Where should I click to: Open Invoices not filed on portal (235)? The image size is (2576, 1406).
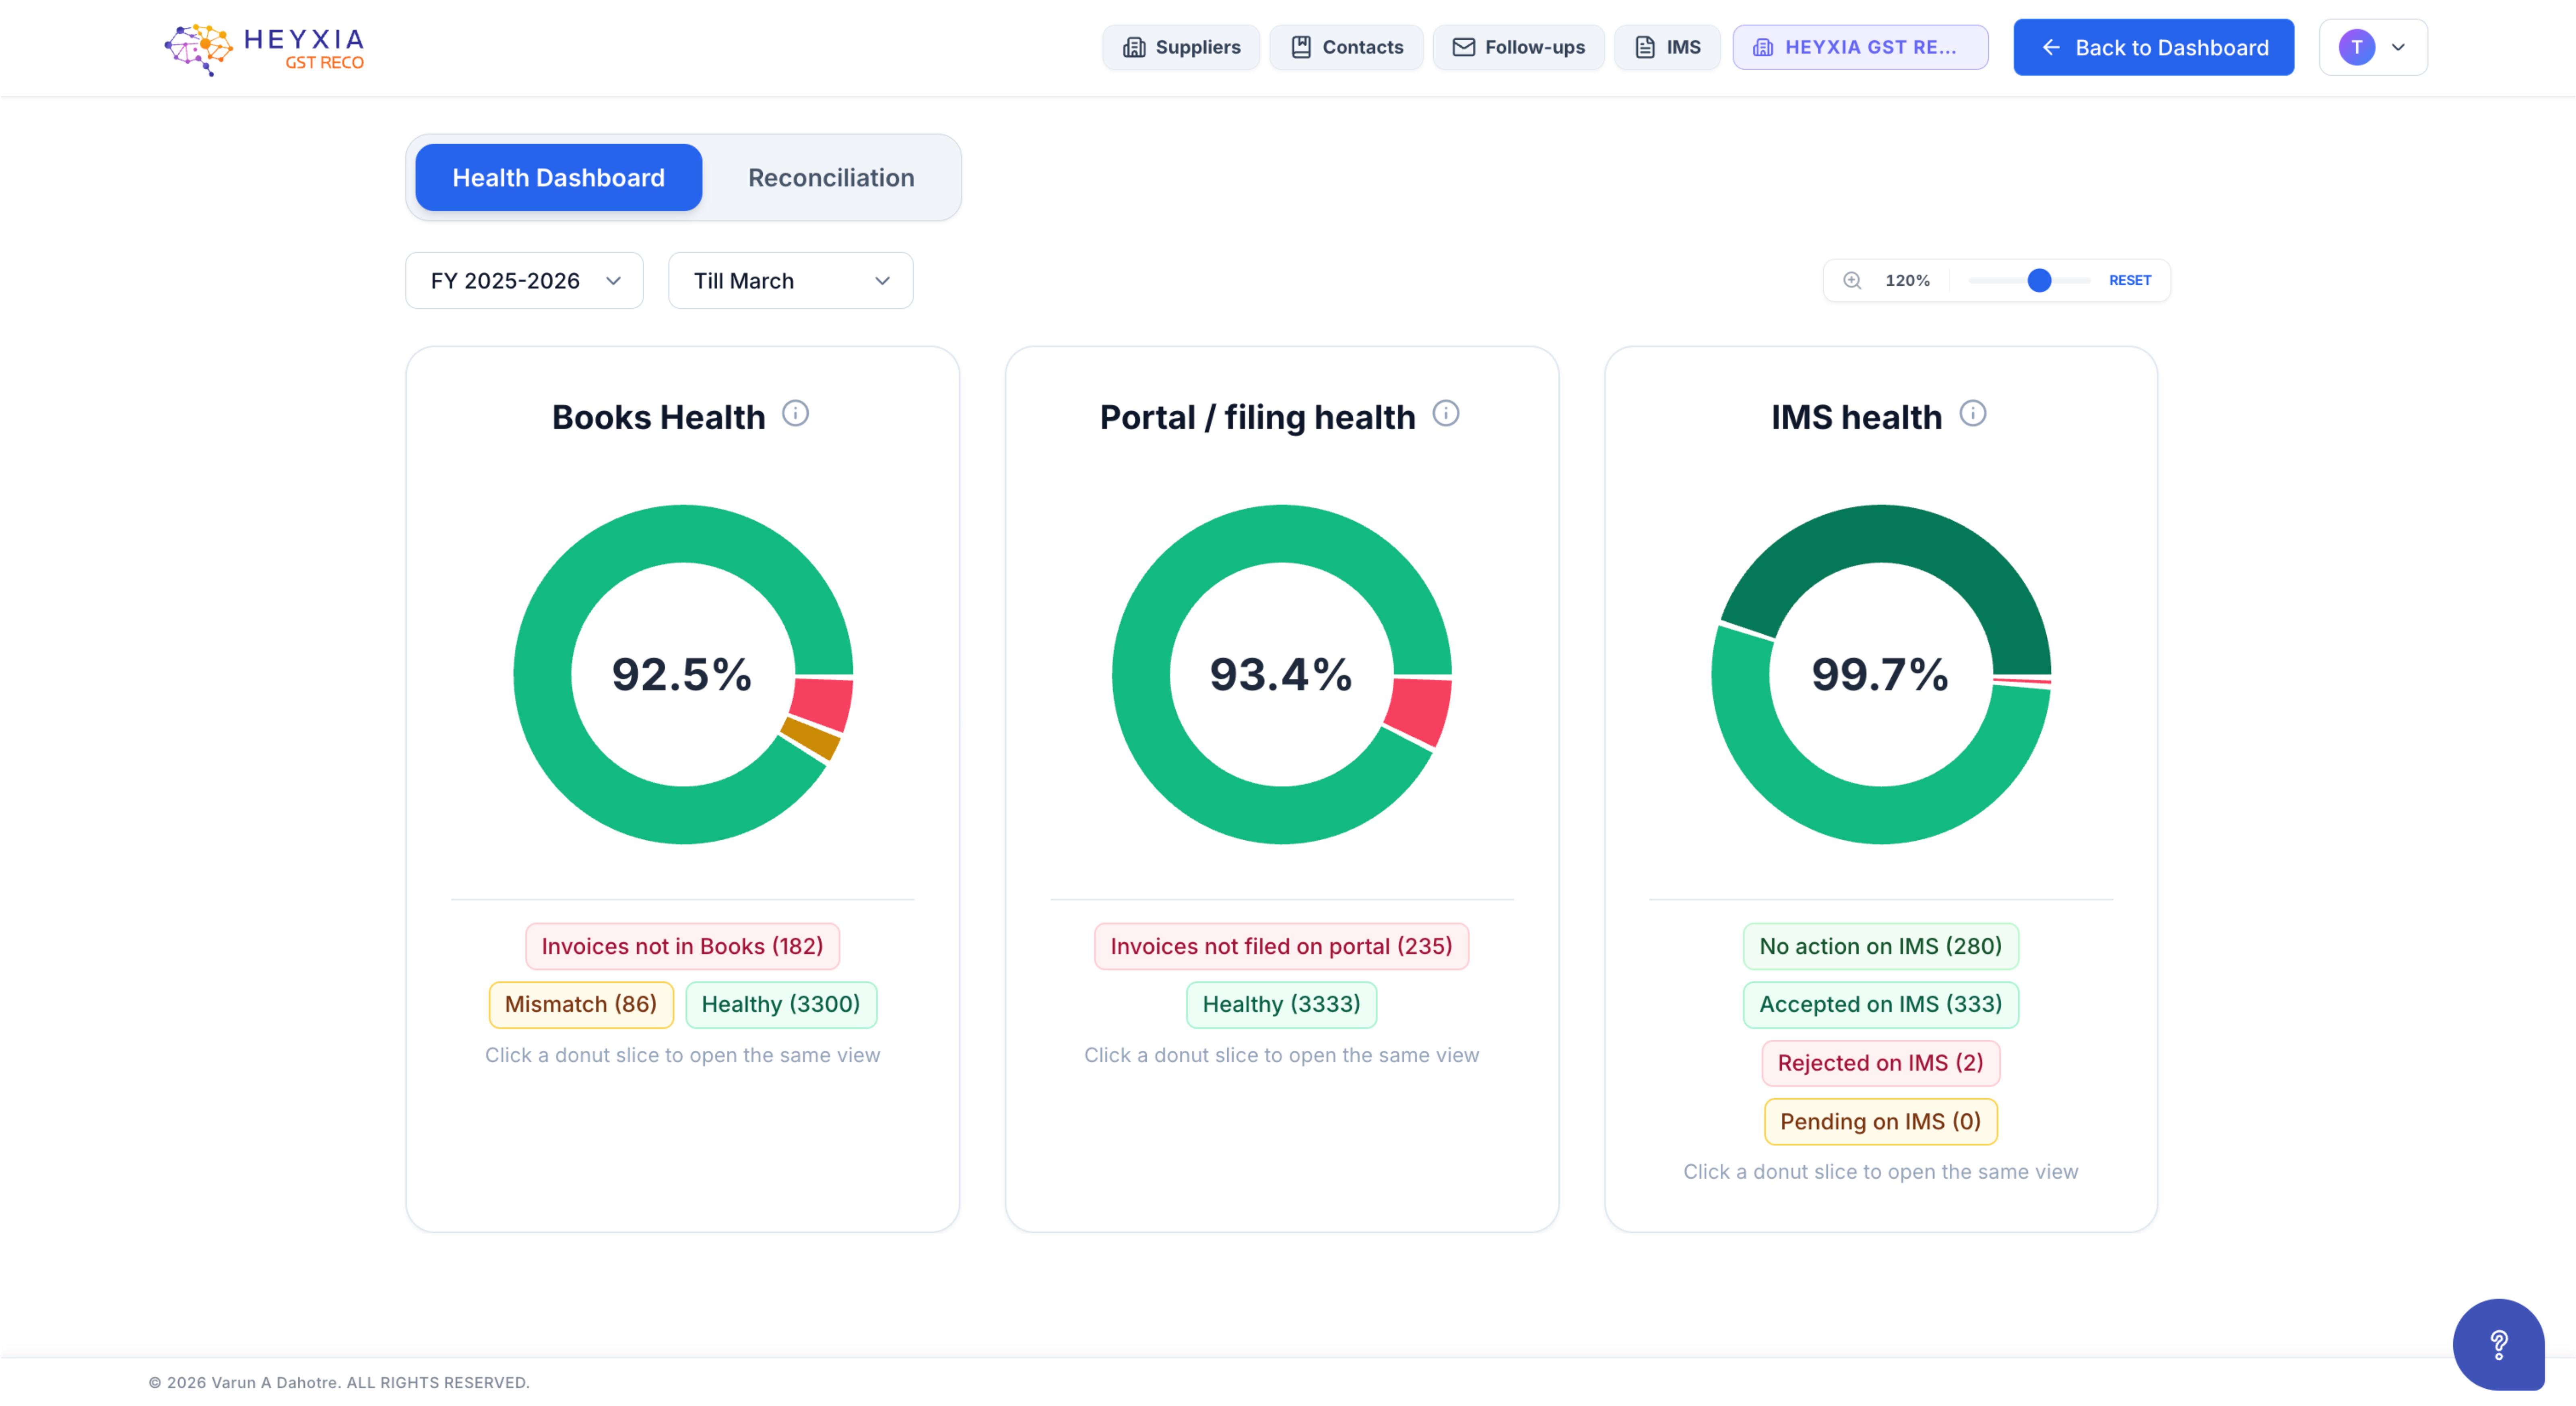(x=1281, y=946)
